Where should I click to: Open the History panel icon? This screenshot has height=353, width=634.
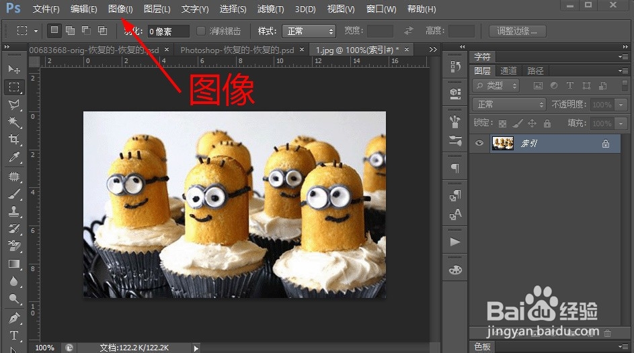click(455, 66)
